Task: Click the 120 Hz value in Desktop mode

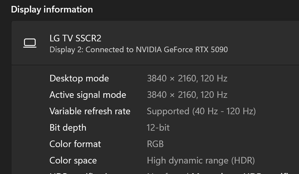Action: [214, 78]
